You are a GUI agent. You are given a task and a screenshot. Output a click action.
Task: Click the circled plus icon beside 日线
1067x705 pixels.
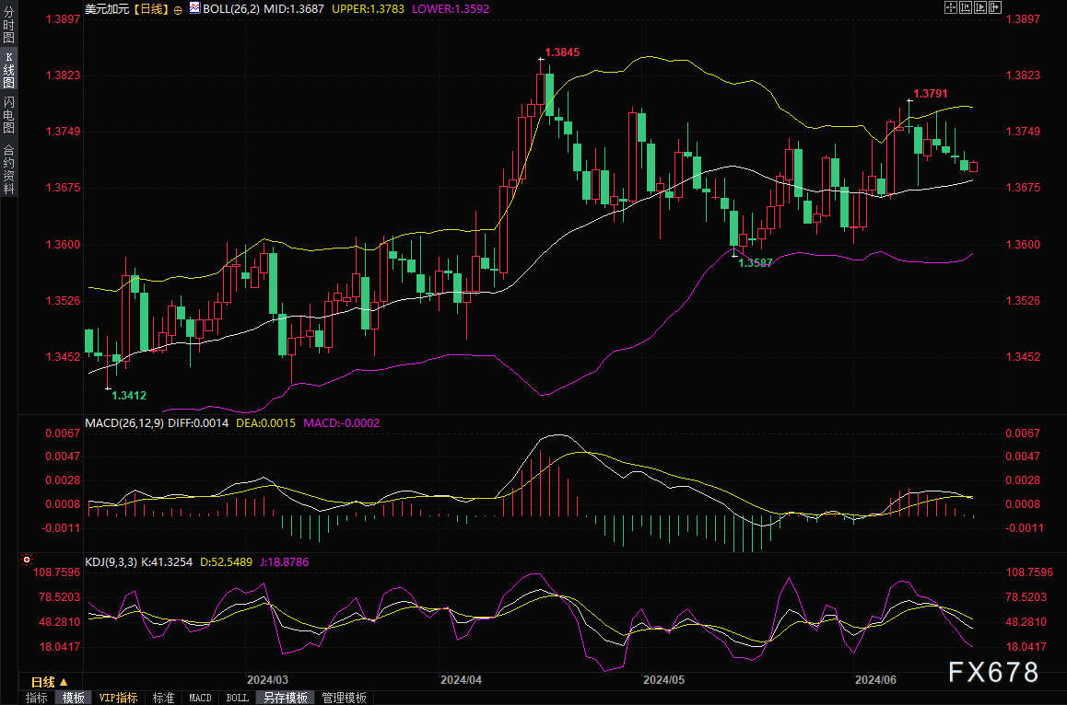tap(178, 9)
